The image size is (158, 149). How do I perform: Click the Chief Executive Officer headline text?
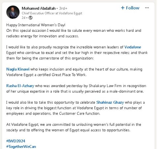[52, 13]
